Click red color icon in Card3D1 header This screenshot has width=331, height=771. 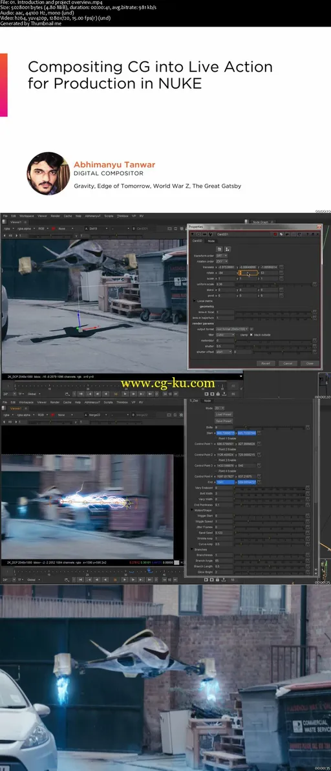(x=275, y=234)
